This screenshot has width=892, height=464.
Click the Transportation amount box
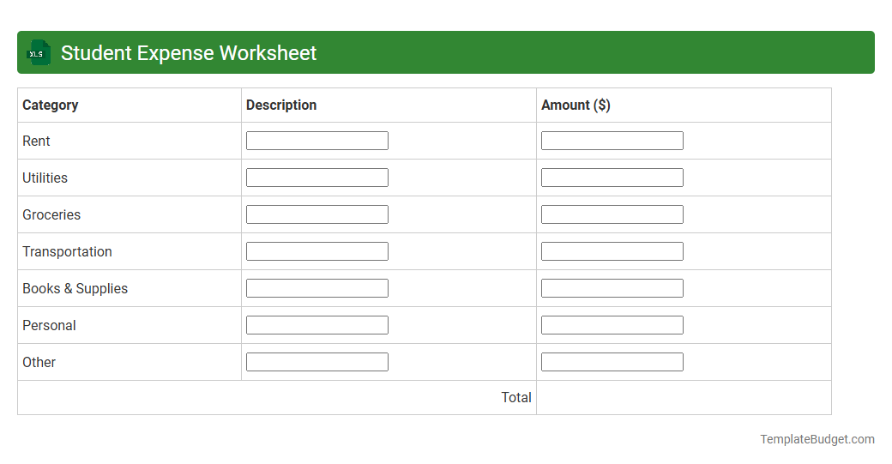tap(612, 251)
